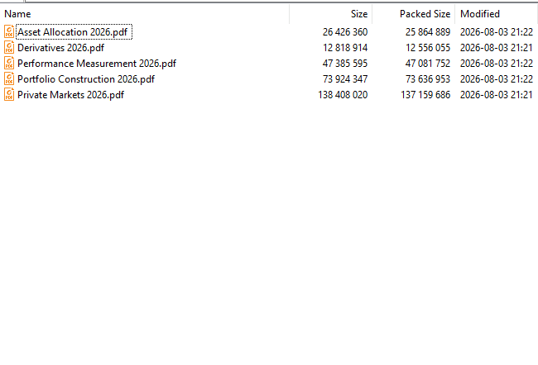Select the Portfolio Construction 2026.pdf filename

click(86, 79)
